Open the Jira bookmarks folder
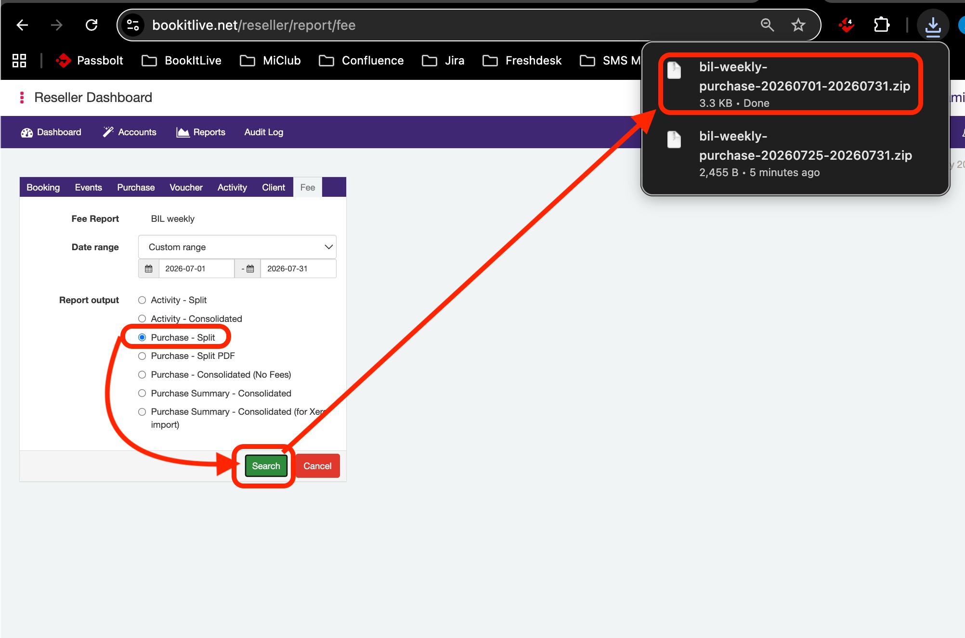This screenshot has height=638, width=965. [443, 61]
